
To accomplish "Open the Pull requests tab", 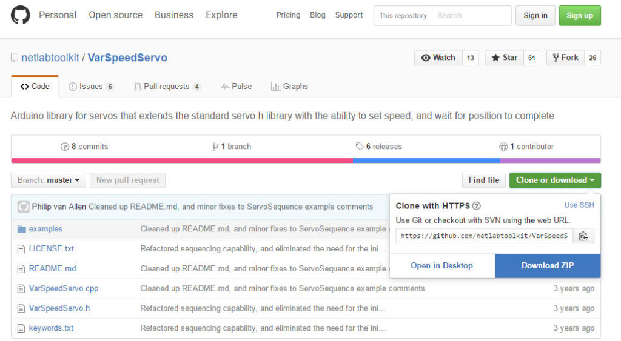I will tap(167, 87).
